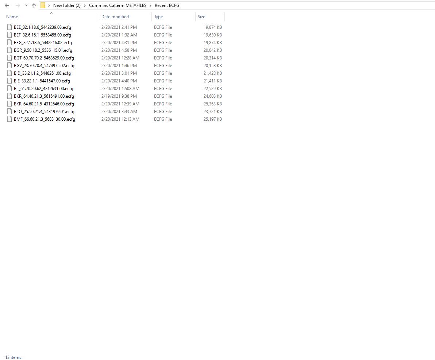The height and width of the screenshot is (360, 435).
Task: Select file icon of BLO_25.50.21.4_5431979.01.ecfg
Action: click(x=9, y=112)
